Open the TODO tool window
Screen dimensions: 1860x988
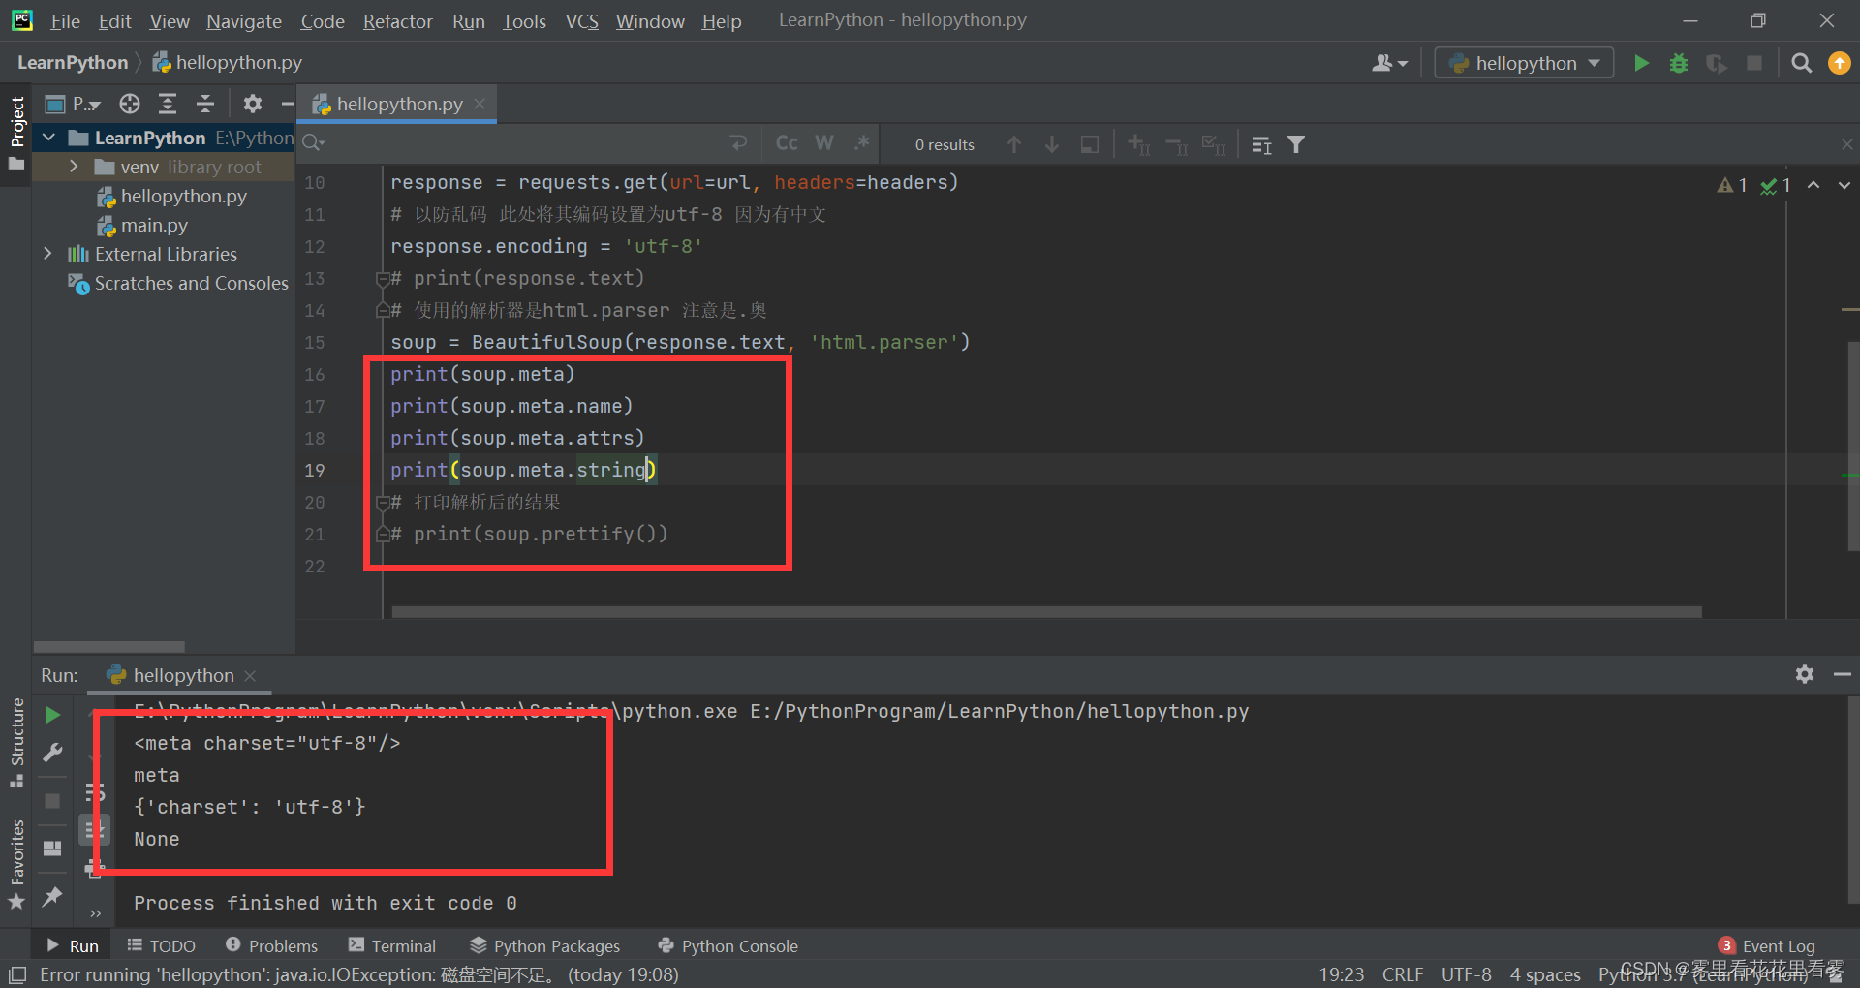pos(162,945)
